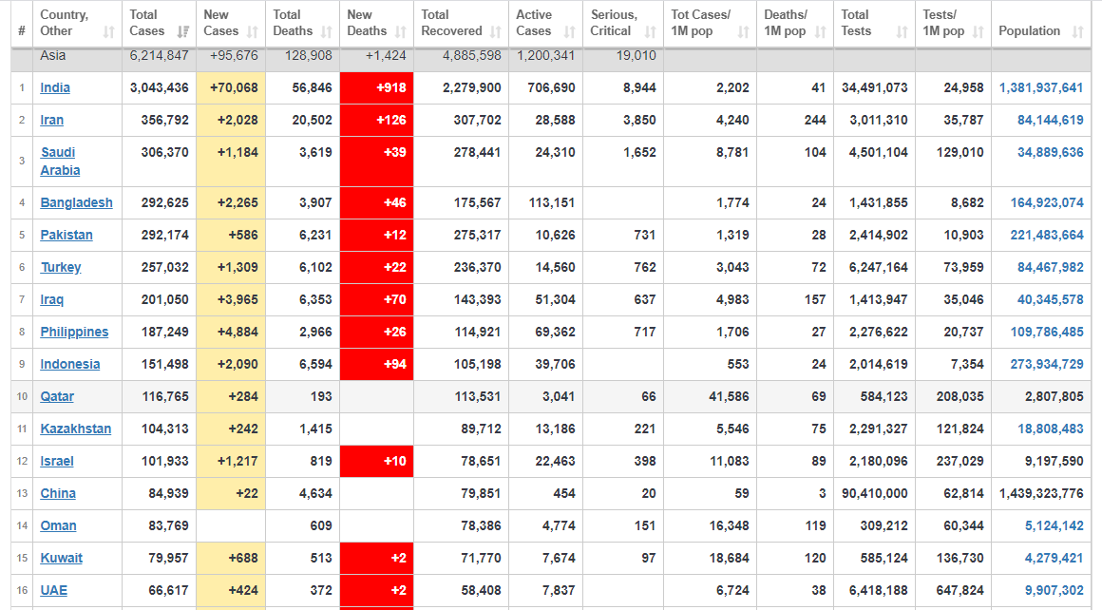Sort by Total Tests column arrows
The height and width of the screenshot is (610, 1102).
[x=902, y=31]
